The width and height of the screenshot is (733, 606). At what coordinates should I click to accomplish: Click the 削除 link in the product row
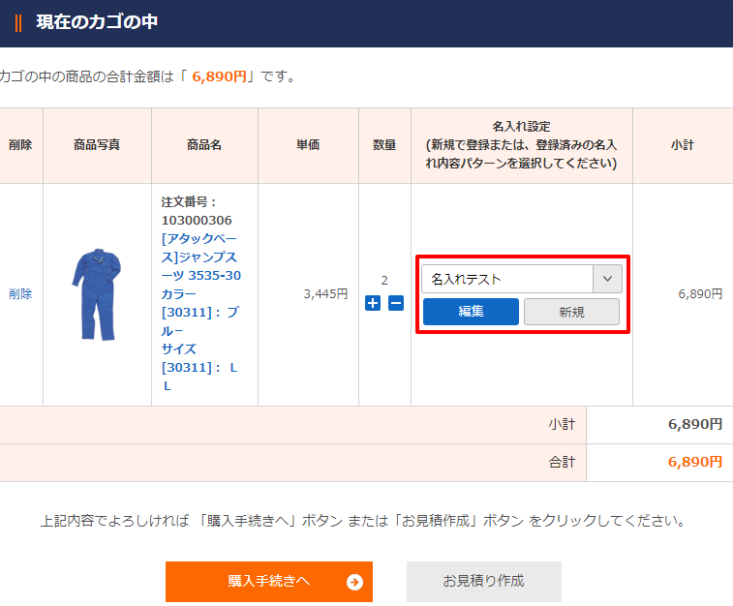[20, 294]
